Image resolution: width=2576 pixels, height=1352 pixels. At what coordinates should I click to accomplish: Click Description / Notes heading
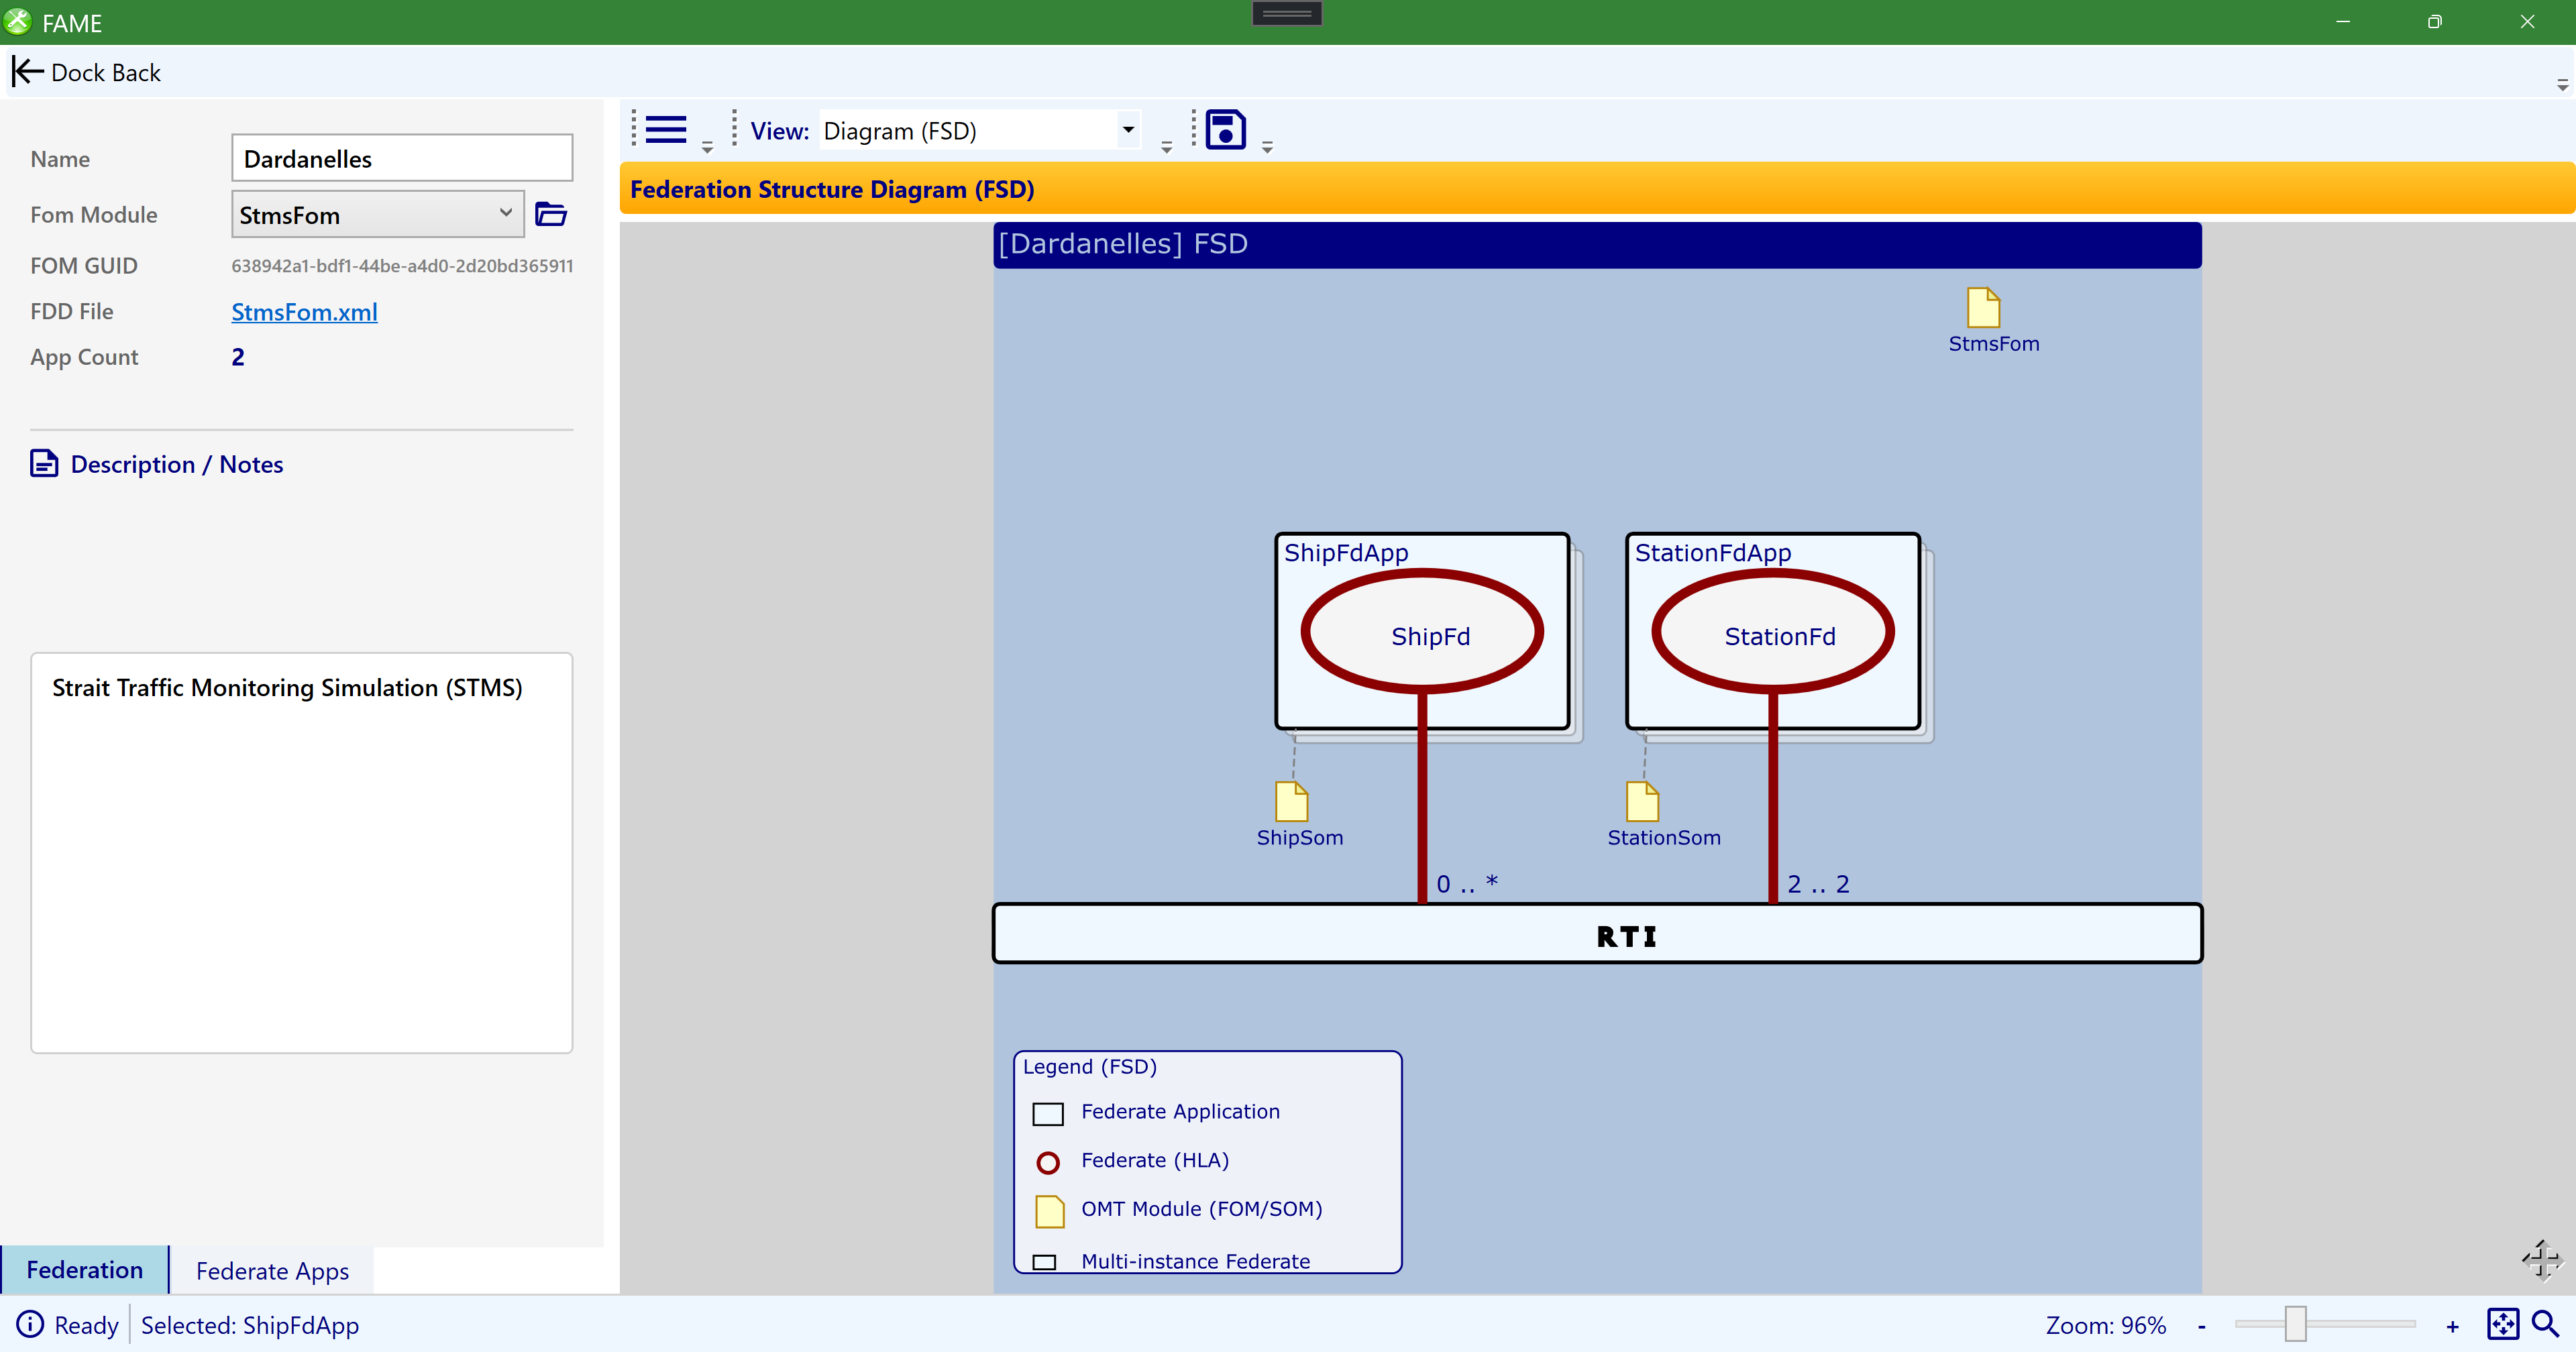point(177,464)
